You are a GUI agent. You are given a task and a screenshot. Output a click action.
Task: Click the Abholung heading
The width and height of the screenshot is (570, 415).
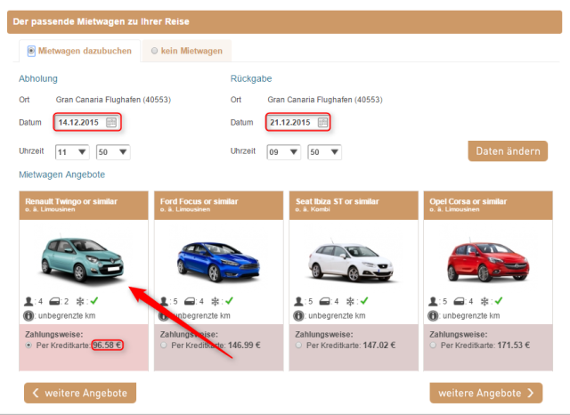coord(38,78)
